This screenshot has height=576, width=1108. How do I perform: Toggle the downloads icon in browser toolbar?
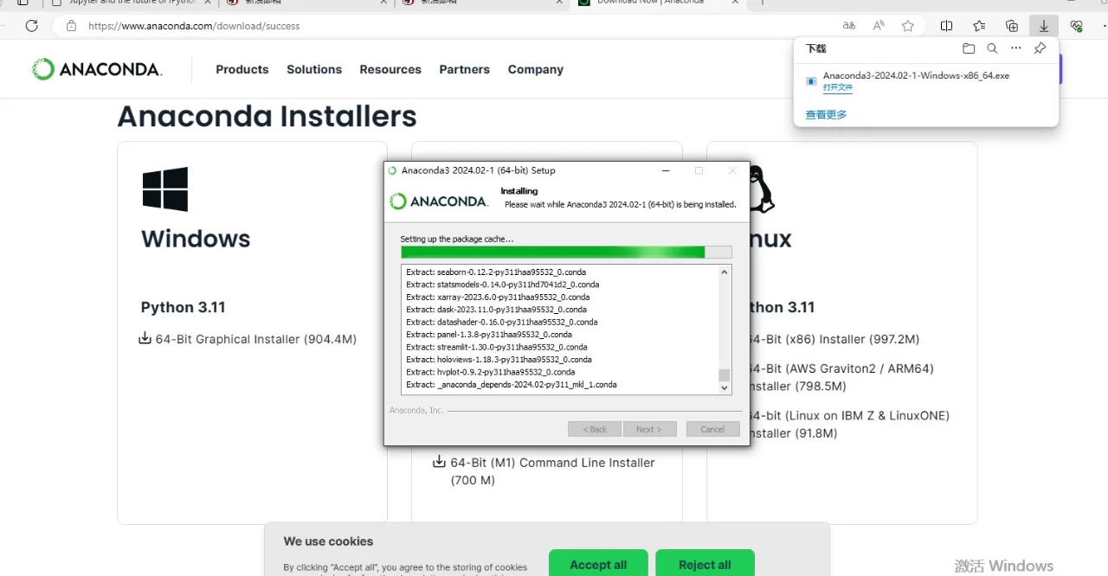[1044, 26]
